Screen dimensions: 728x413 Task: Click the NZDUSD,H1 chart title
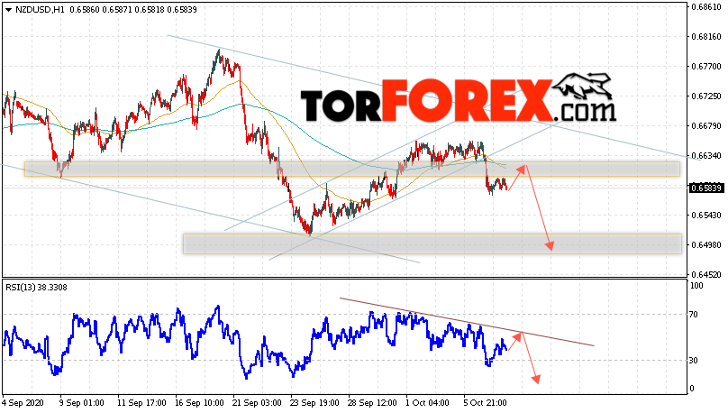point(41,10)
